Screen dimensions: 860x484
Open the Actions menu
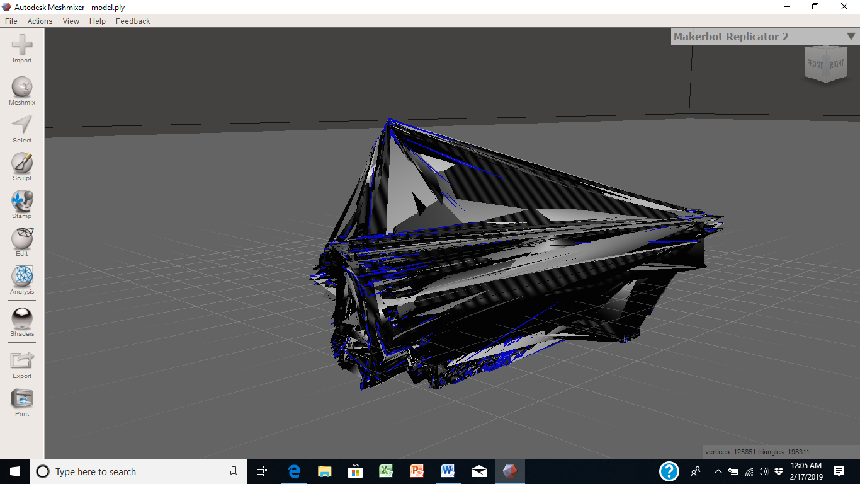tap(40, 21)
